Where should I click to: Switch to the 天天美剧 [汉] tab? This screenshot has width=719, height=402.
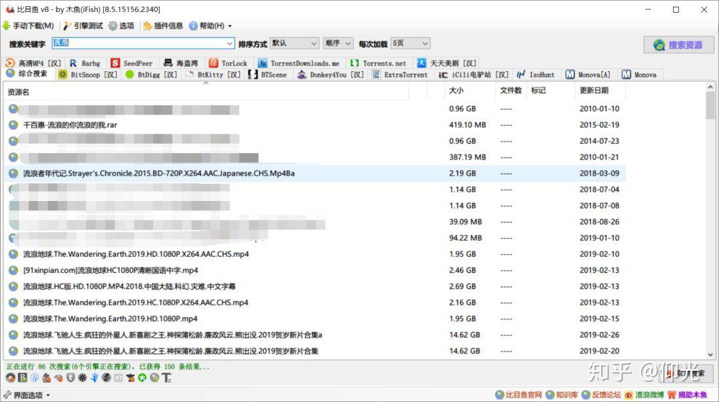point(447,63)
